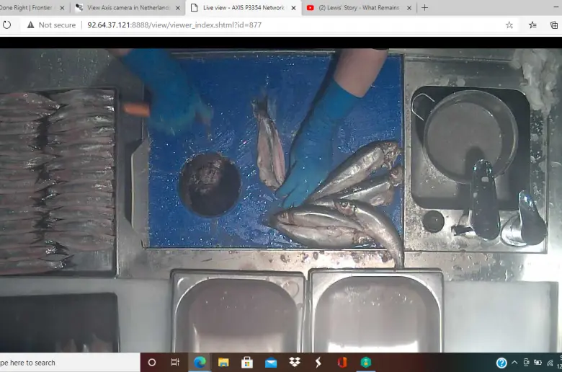Click the address bar URL field

click(288, 25)
